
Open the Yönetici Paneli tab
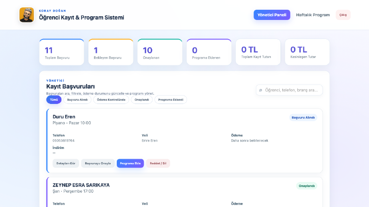tap(272, 15)
